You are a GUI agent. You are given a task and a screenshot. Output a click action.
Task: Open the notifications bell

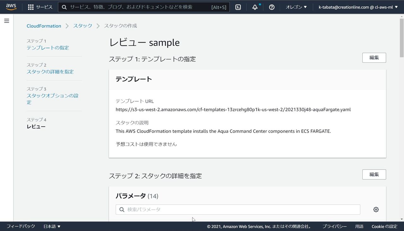point(255,7)
